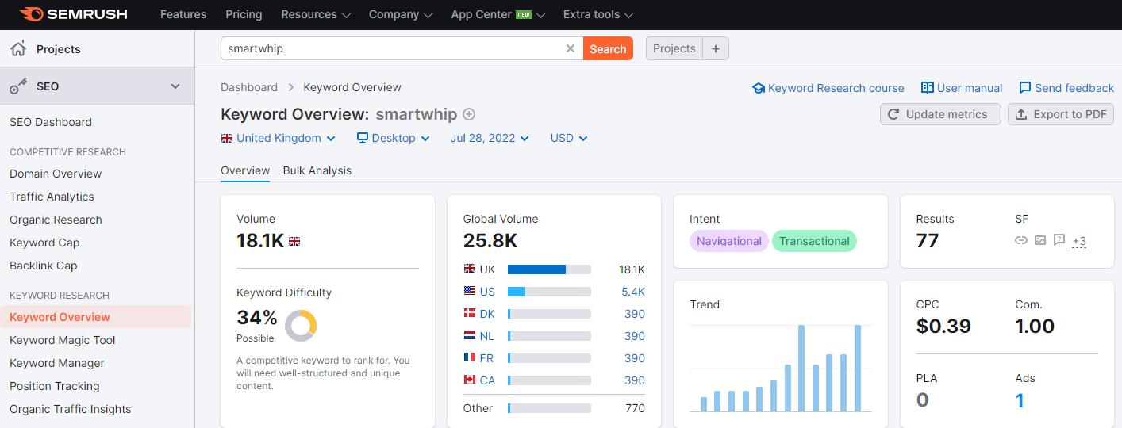Open the Extra tools dropdown
1122x428 pixels.
[598, 14]
